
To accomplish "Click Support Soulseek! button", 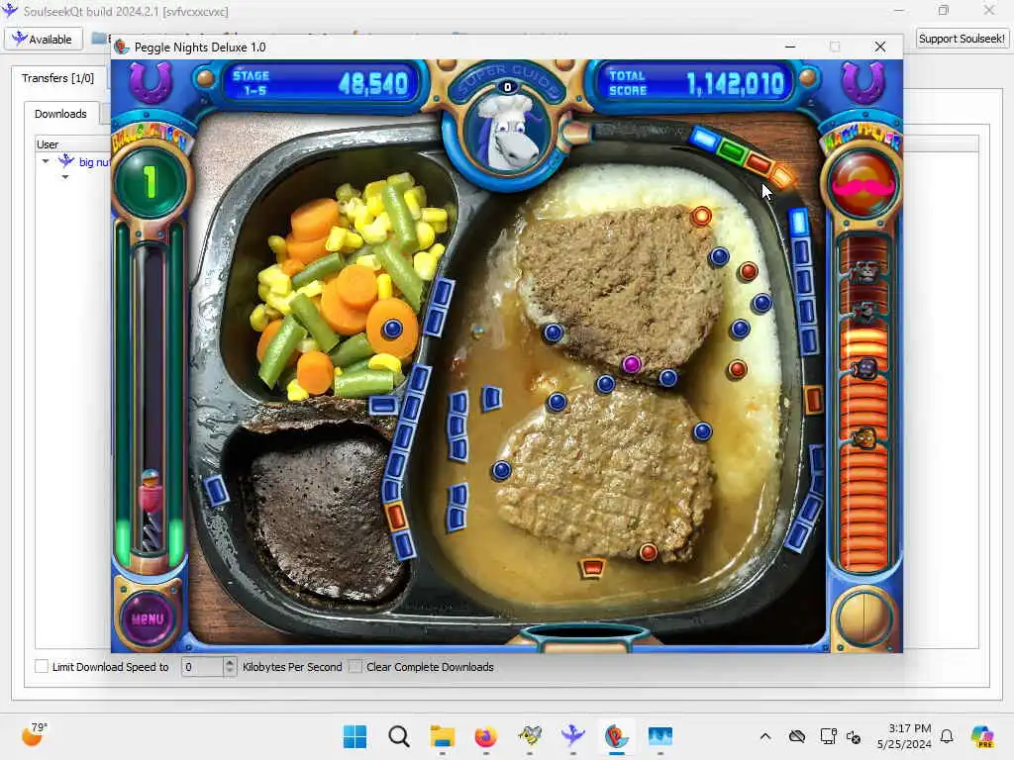I will (962, 39).
